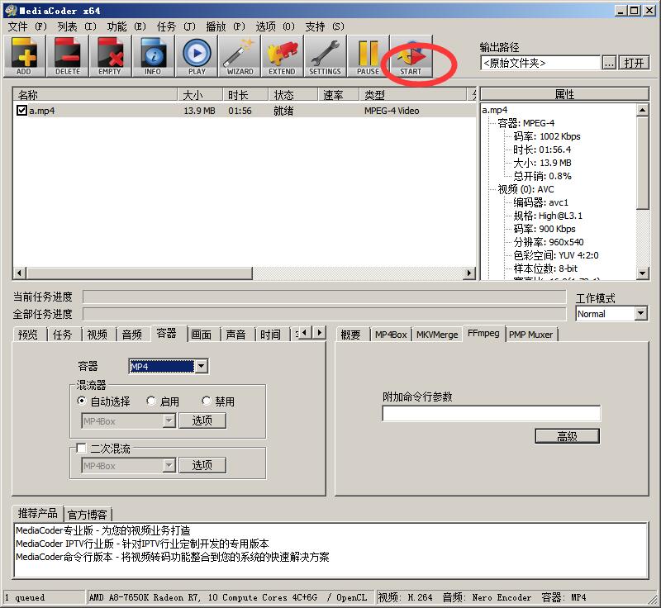Switch to the 视频 tab
Viewport: 661px width, 608px height.
[x=97, y=335]
